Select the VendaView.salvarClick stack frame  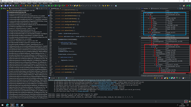click(x=17, y=12)
